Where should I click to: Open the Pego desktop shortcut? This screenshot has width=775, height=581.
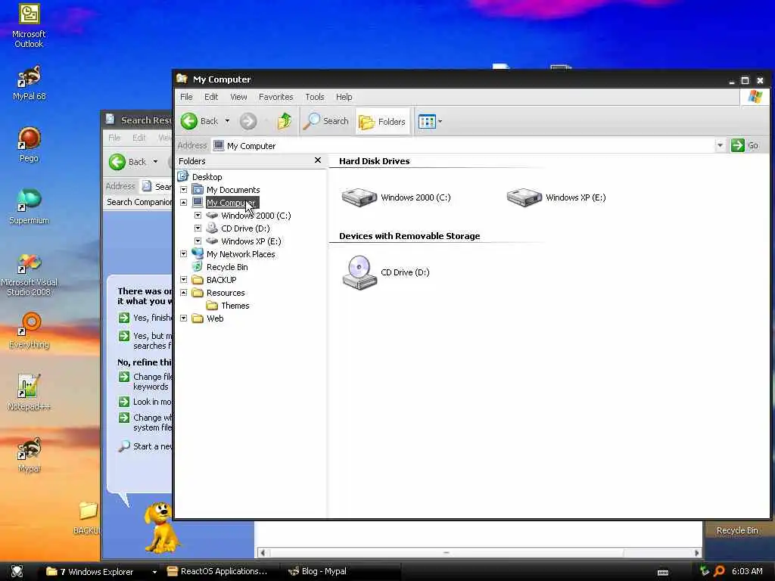click(29, 144)
